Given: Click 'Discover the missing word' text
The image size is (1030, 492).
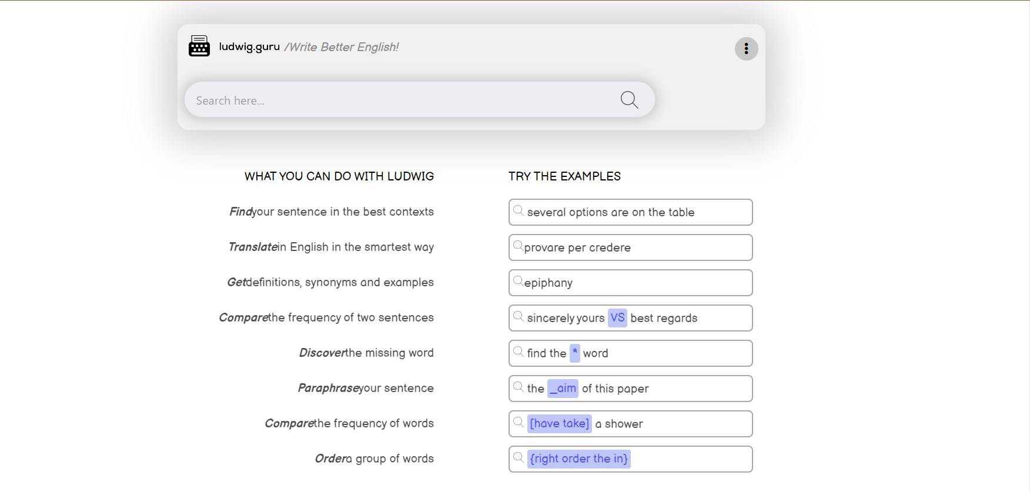Looking at the screenshot, I should (366, 353).
